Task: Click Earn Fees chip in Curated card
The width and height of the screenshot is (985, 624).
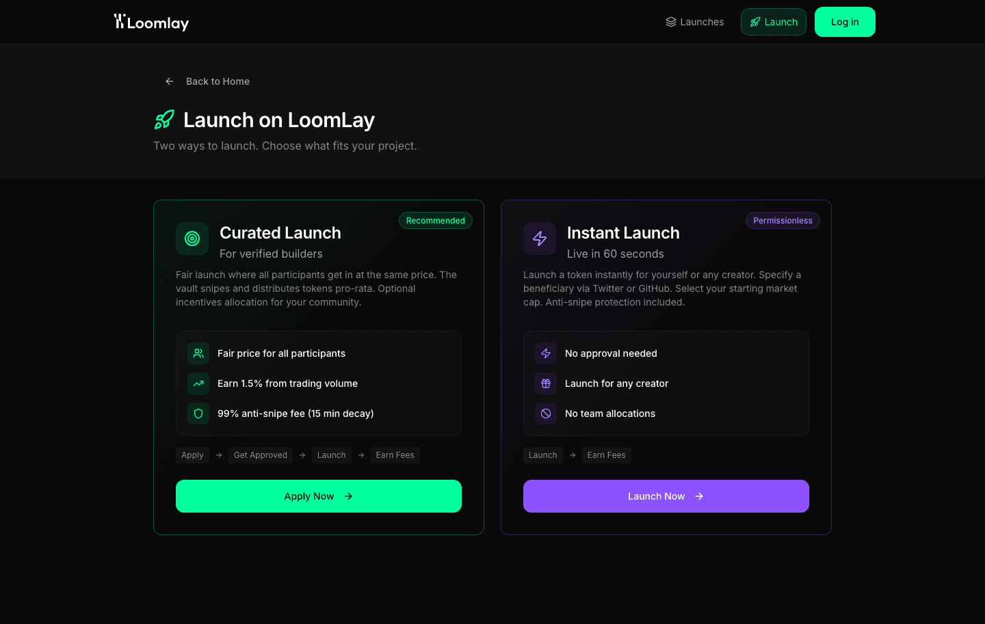Action: [395, 455]
